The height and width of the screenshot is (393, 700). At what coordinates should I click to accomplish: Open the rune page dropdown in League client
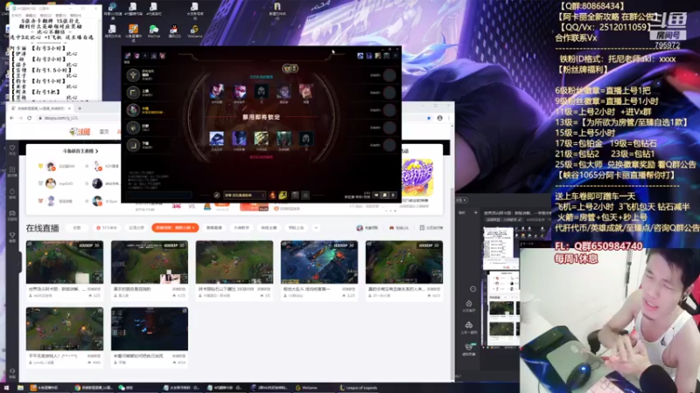[244, 195]
